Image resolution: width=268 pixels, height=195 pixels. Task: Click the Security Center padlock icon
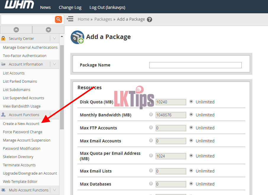4,38
